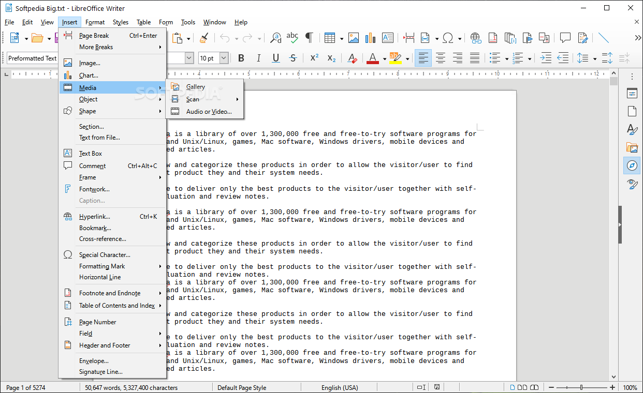Click the red font color button

click(372, 58)
